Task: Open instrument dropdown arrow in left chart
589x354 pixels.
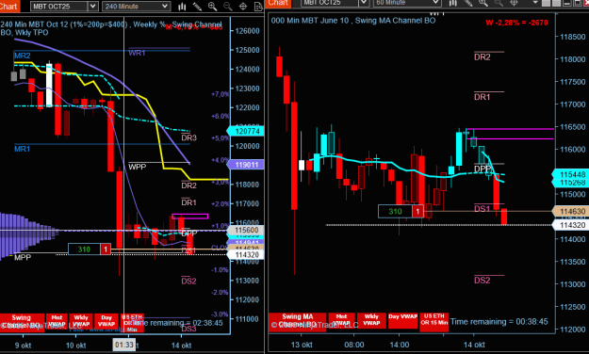Action: 92,6
